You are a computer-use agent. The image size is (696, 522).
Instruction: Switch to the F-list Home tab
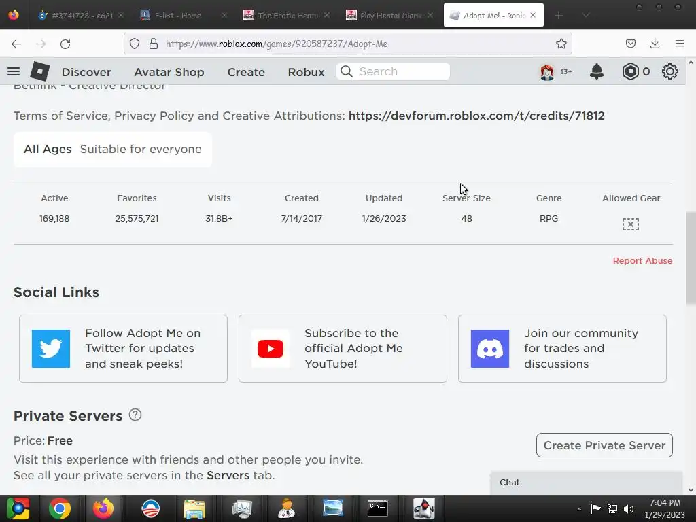pos(177,16)
